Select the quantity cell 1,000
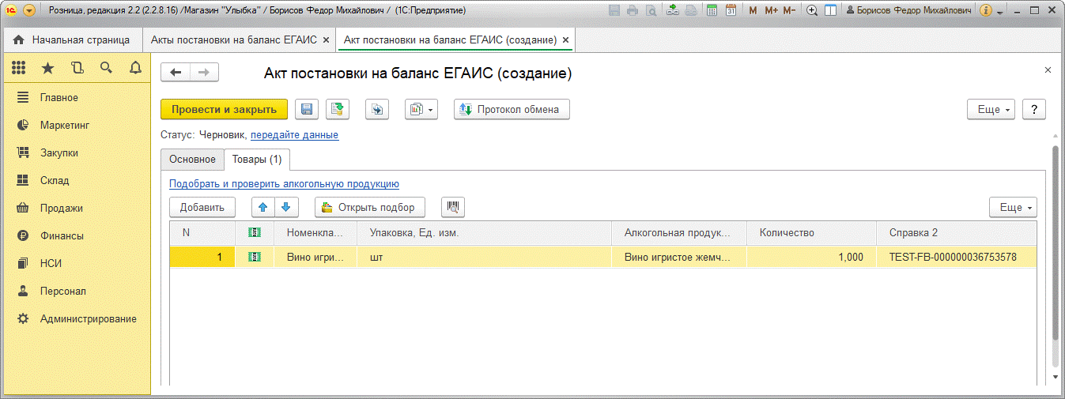Image resolution: width=1065 pixels, height=399 pixels. click(811, 257)
